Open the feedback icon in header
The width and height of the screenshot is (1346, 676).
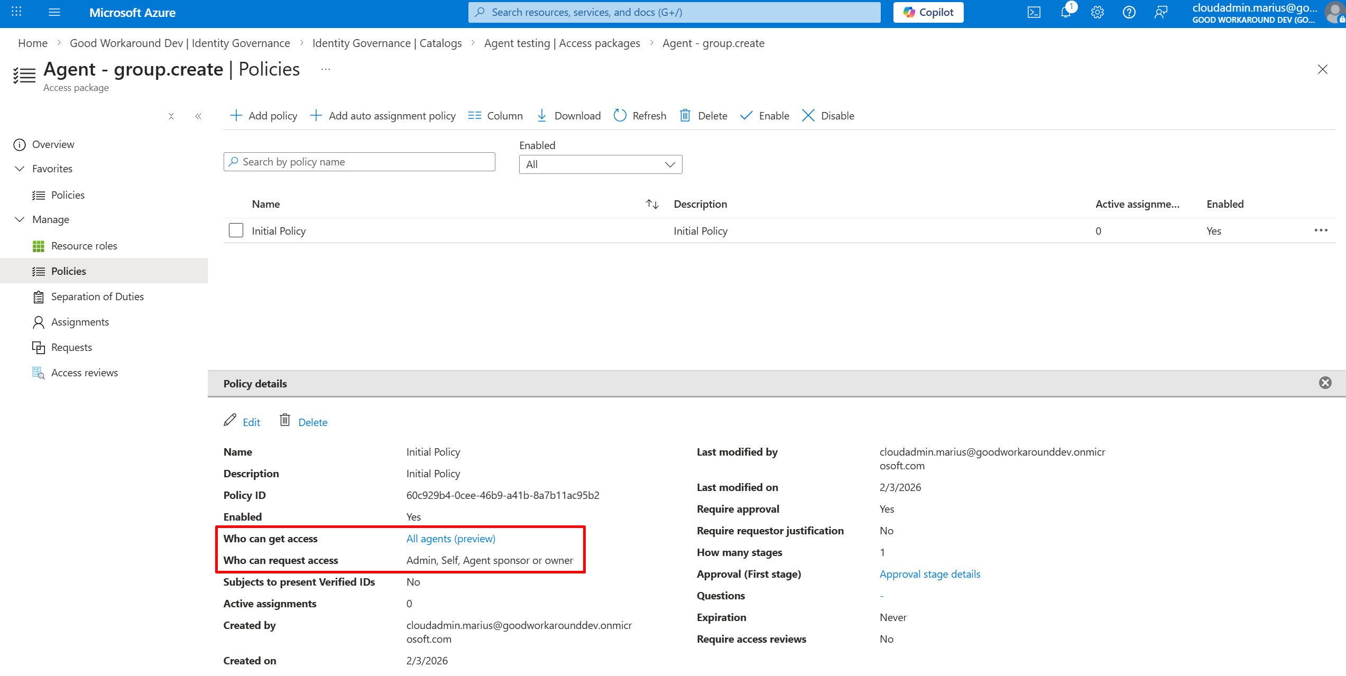(x=1160, y=12)
